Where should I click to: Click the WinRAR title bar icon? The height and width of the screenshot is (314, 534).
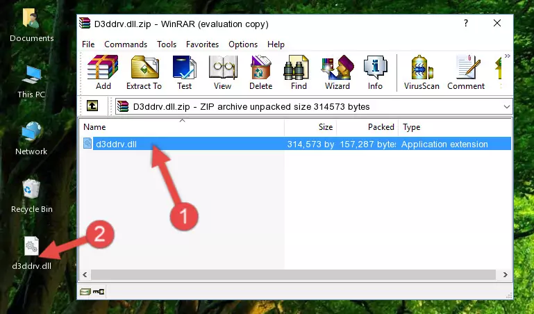click(x=85, y=24)
